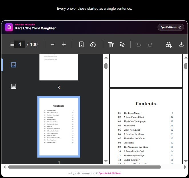The image size is (189, 178).
Task: Zoom out with the minus icon
Action: pyautogui.click(x=52, y=44)
